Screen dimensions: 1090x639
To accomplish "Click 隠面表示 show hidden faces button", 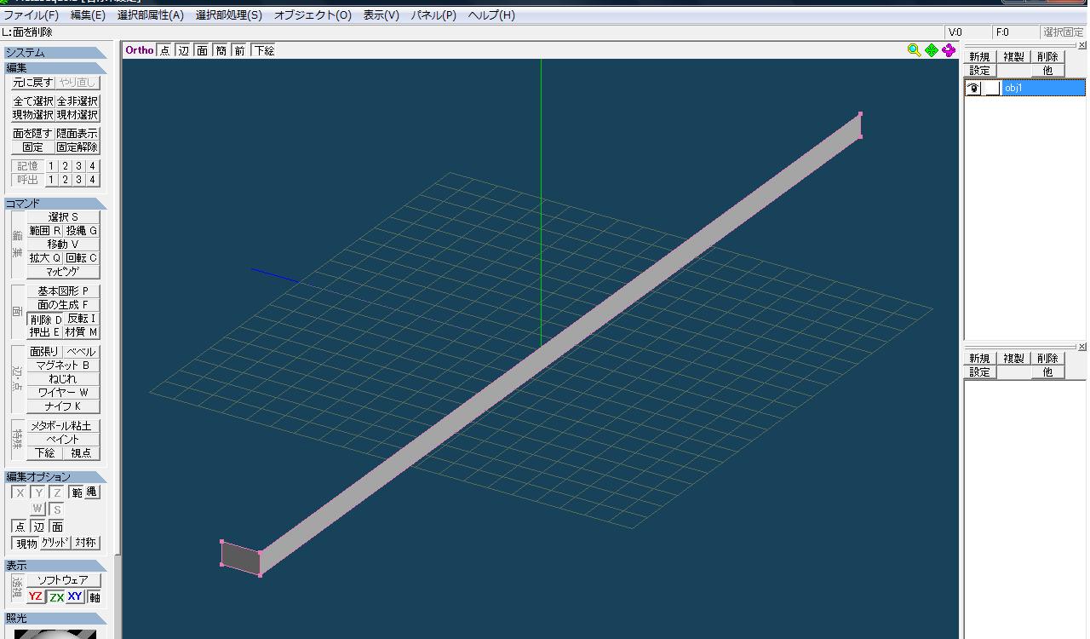I will pyautogui.click(x=77, y=134).
